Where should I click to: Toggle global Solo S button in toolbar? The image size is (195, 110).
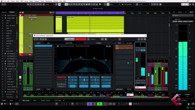(30, 4)
